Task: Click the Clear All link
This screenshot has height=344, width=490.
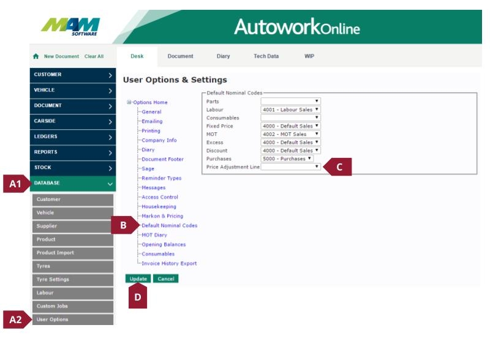Action: coord(94,56)
